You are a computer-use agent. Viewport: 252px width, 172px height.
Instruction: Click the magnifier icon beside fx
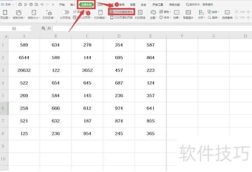[43, 28]
